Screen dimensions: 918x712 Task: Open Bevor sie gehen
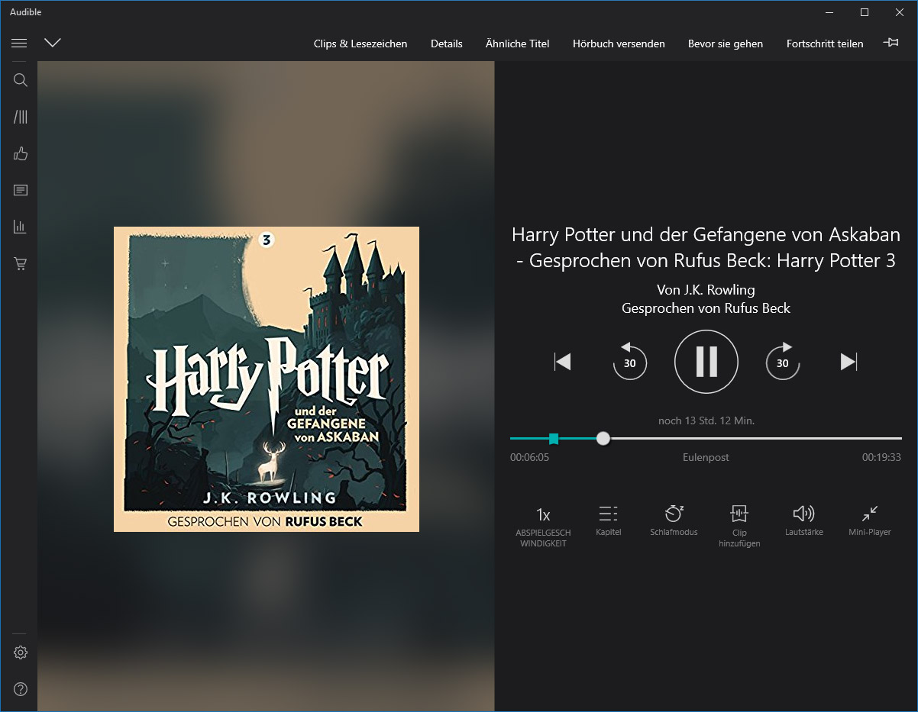click(726, 43)
